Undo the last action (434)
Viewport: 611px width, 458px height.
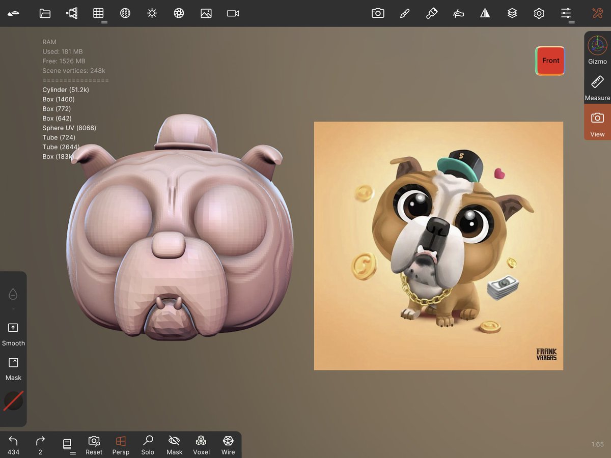pyautogui.click(x=13, y=445)
